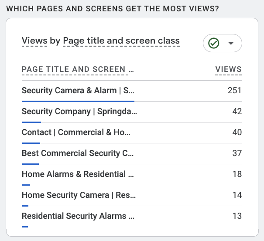Screen dimensions: 264x241
Task: Click the 13 views value
Action: (237, 216)
